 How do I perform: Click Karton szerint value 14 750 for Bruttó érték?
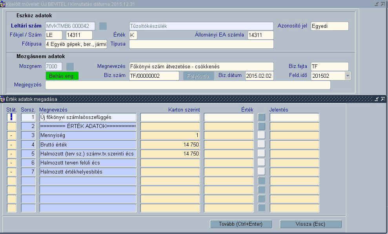pyautogui.click(x=170, y=144)
